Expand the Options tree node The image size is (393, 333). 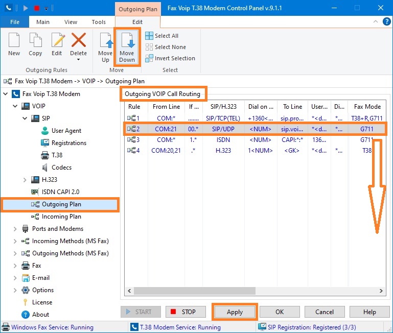pyautogui.click(x=15, y=290)
